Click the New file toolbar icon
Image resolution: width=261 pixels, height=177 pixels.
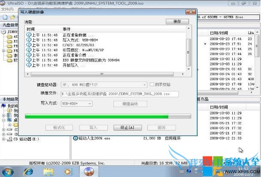(x=5, y=17)
